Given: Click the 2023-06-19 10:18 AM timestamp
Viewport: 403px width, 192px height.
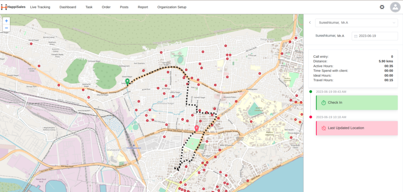Looking at the screenshot, I should point(331,117).
